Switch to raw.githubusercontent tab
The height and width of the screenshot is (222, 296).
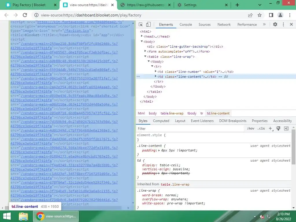pos(145,5)
